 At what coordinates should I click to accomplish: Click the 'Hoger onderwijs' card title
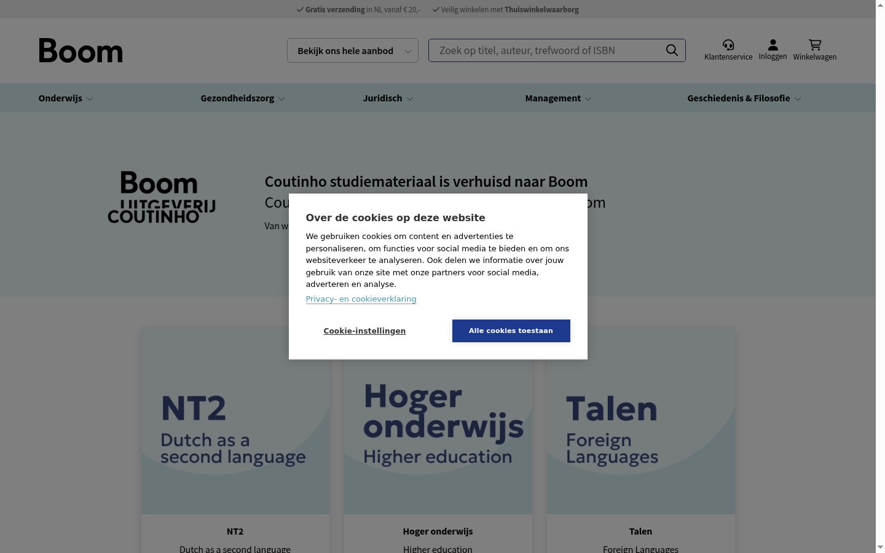click(x=438, y=531)
